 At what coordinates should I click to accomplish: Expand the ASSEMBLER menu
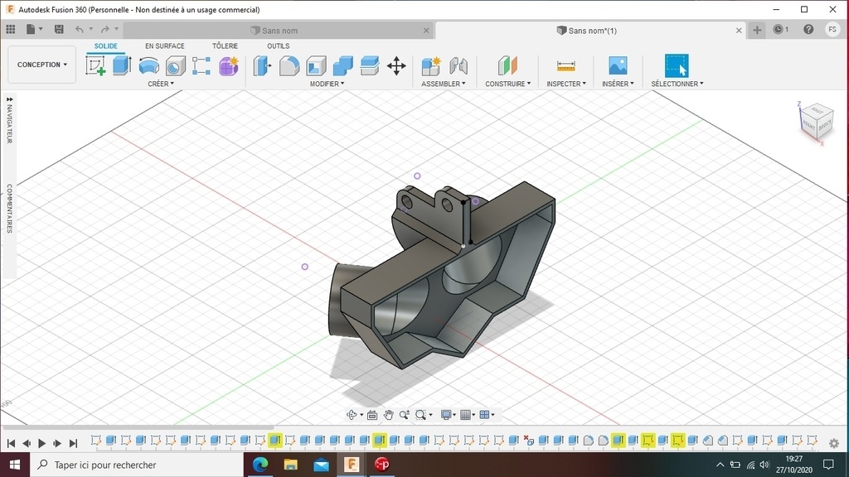[x=444, y=84]
